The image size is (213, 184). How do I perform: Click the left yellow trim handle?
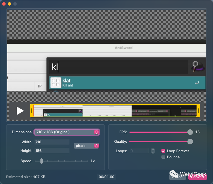coord(32,111)
